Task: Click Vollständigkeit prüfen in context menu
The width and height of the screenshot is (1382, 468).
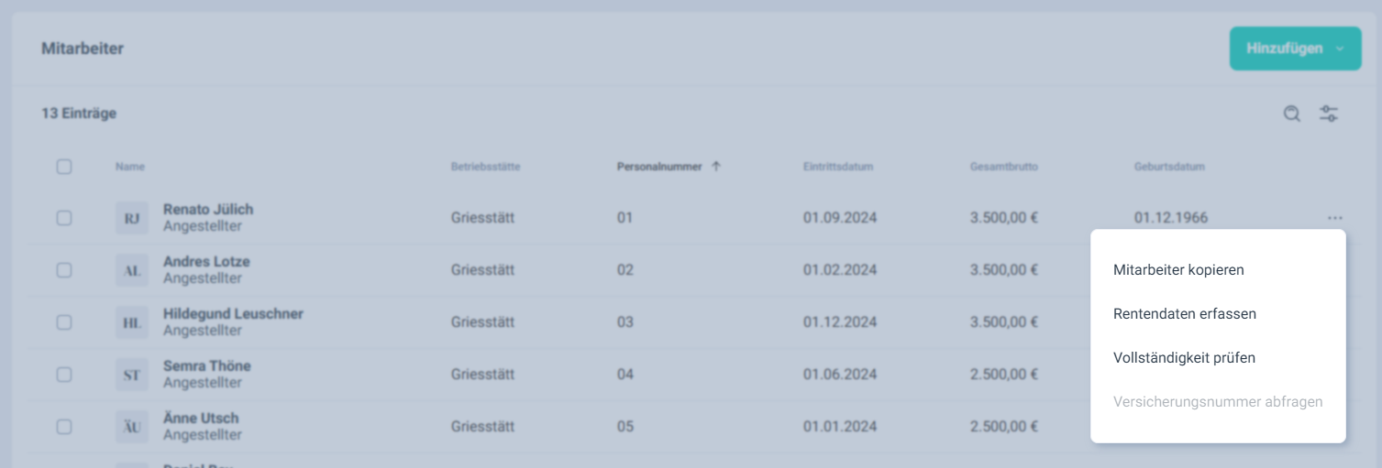Action: [x=1184, y=358]
